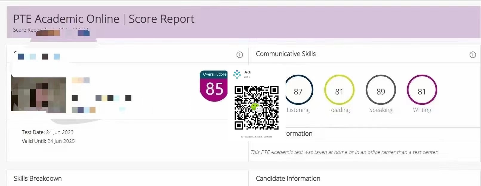The width and height of the screenshot is (481, 186).
Task: Select the Writing score circle showing 81
Action: 422,90
